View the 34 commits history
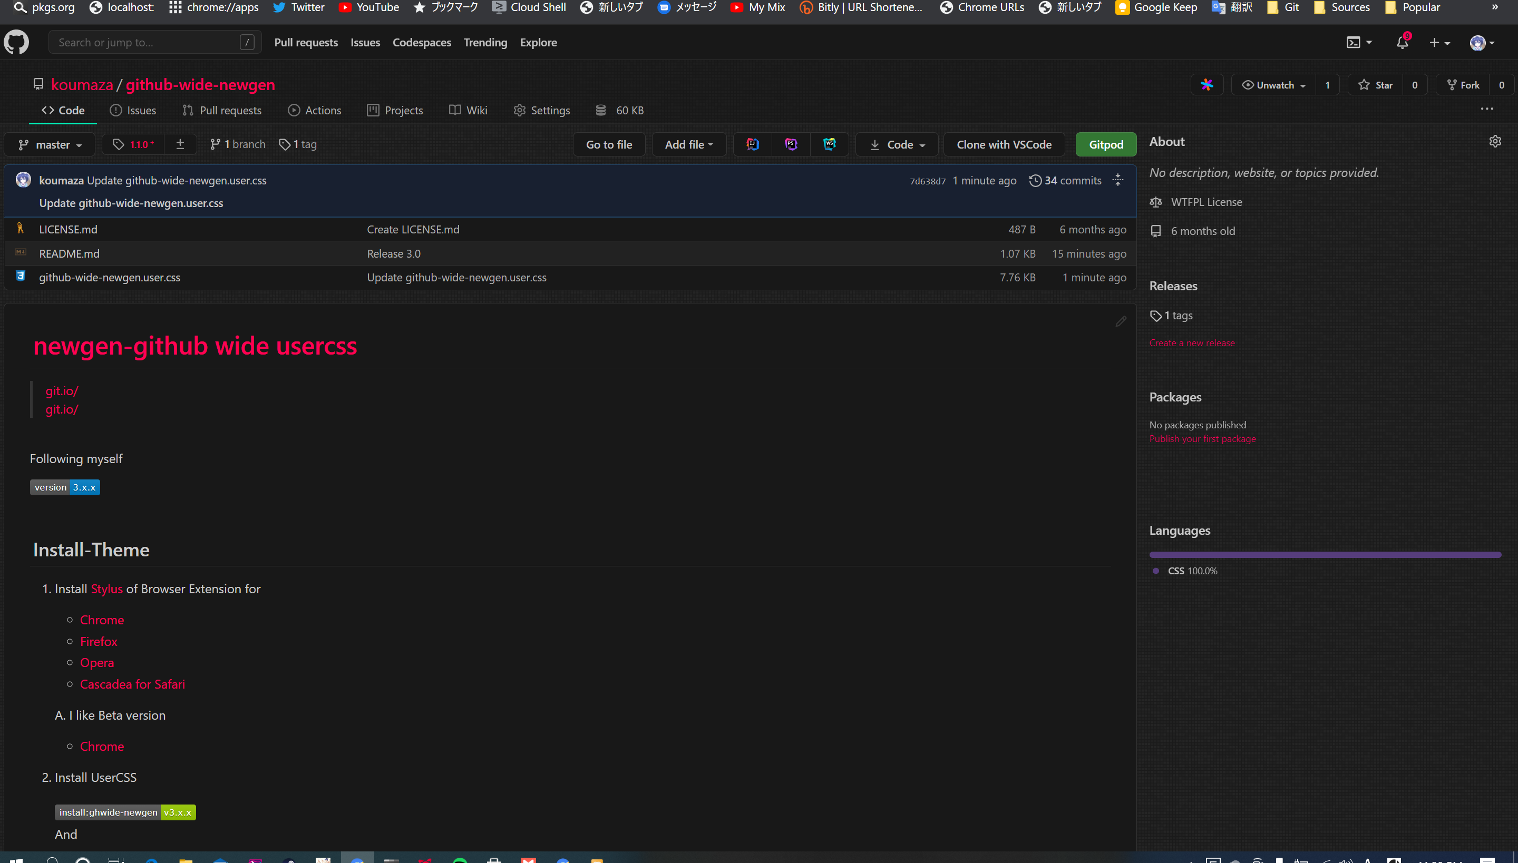 click(x=1066, y=180)
